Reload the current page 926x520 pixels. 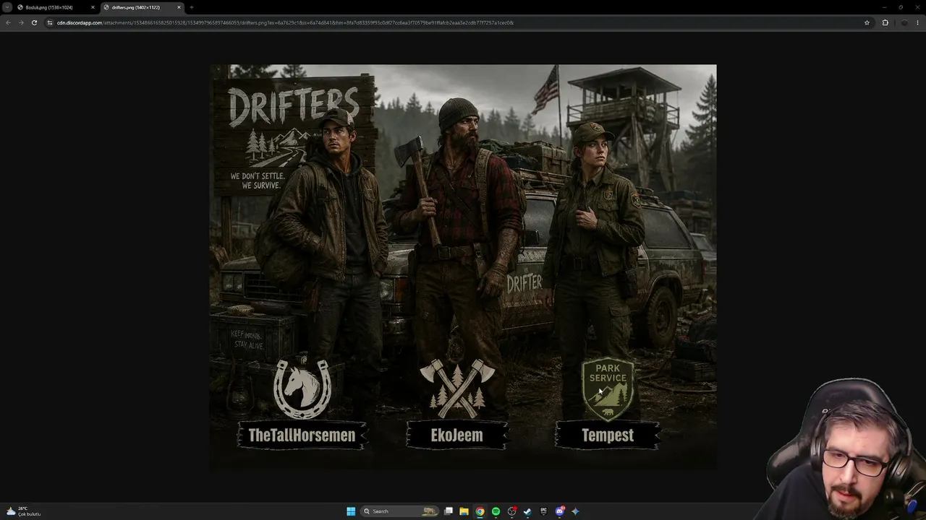(x=34, y=22)
